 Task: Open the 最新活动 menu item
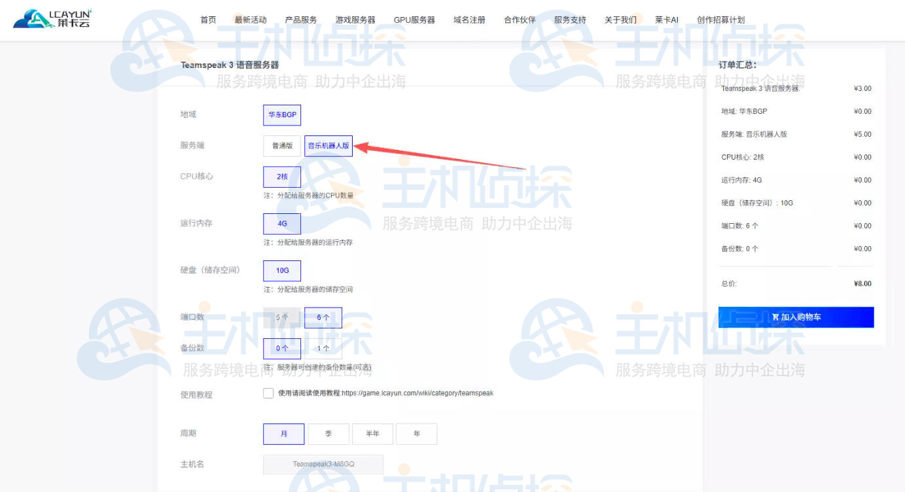[x=251, y=20]
